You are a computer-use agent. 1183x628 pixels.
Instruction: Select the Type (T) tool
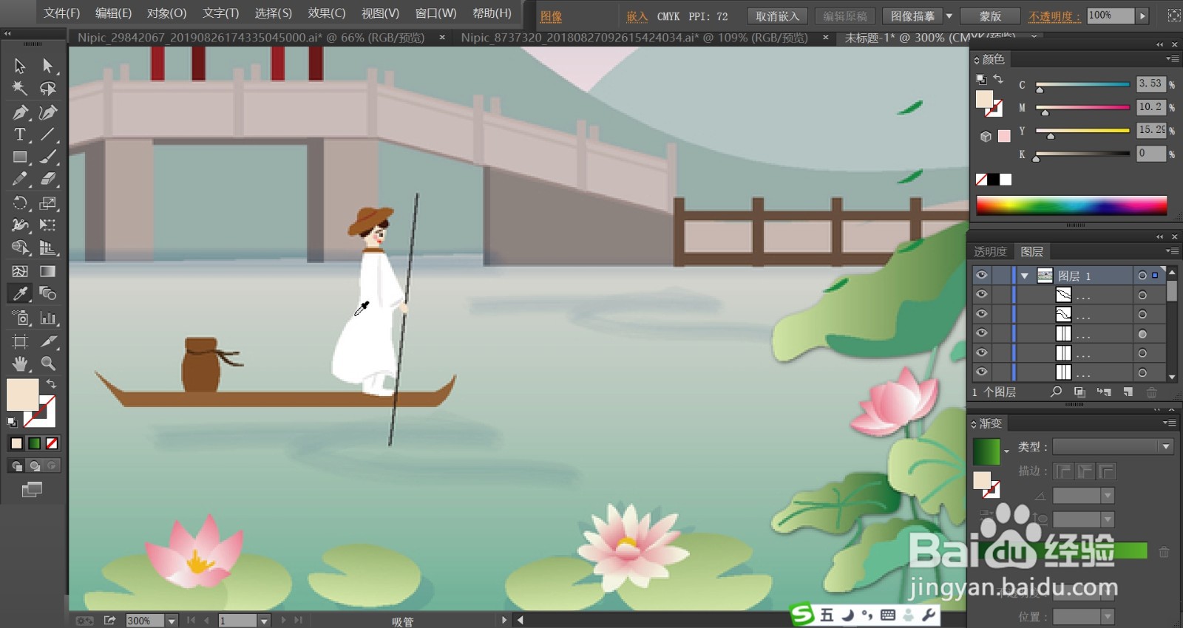(20, 134)
